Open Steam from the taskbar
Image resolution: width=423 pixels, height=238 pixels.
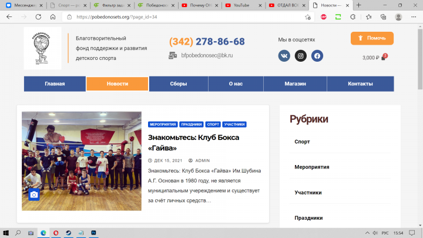pyautogui.click(x=69, y=233)
